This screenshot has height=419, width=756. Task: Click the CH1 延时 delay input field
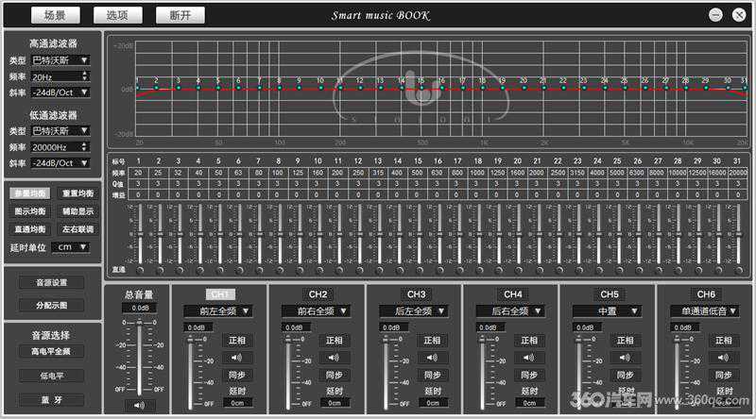[237, 402]
